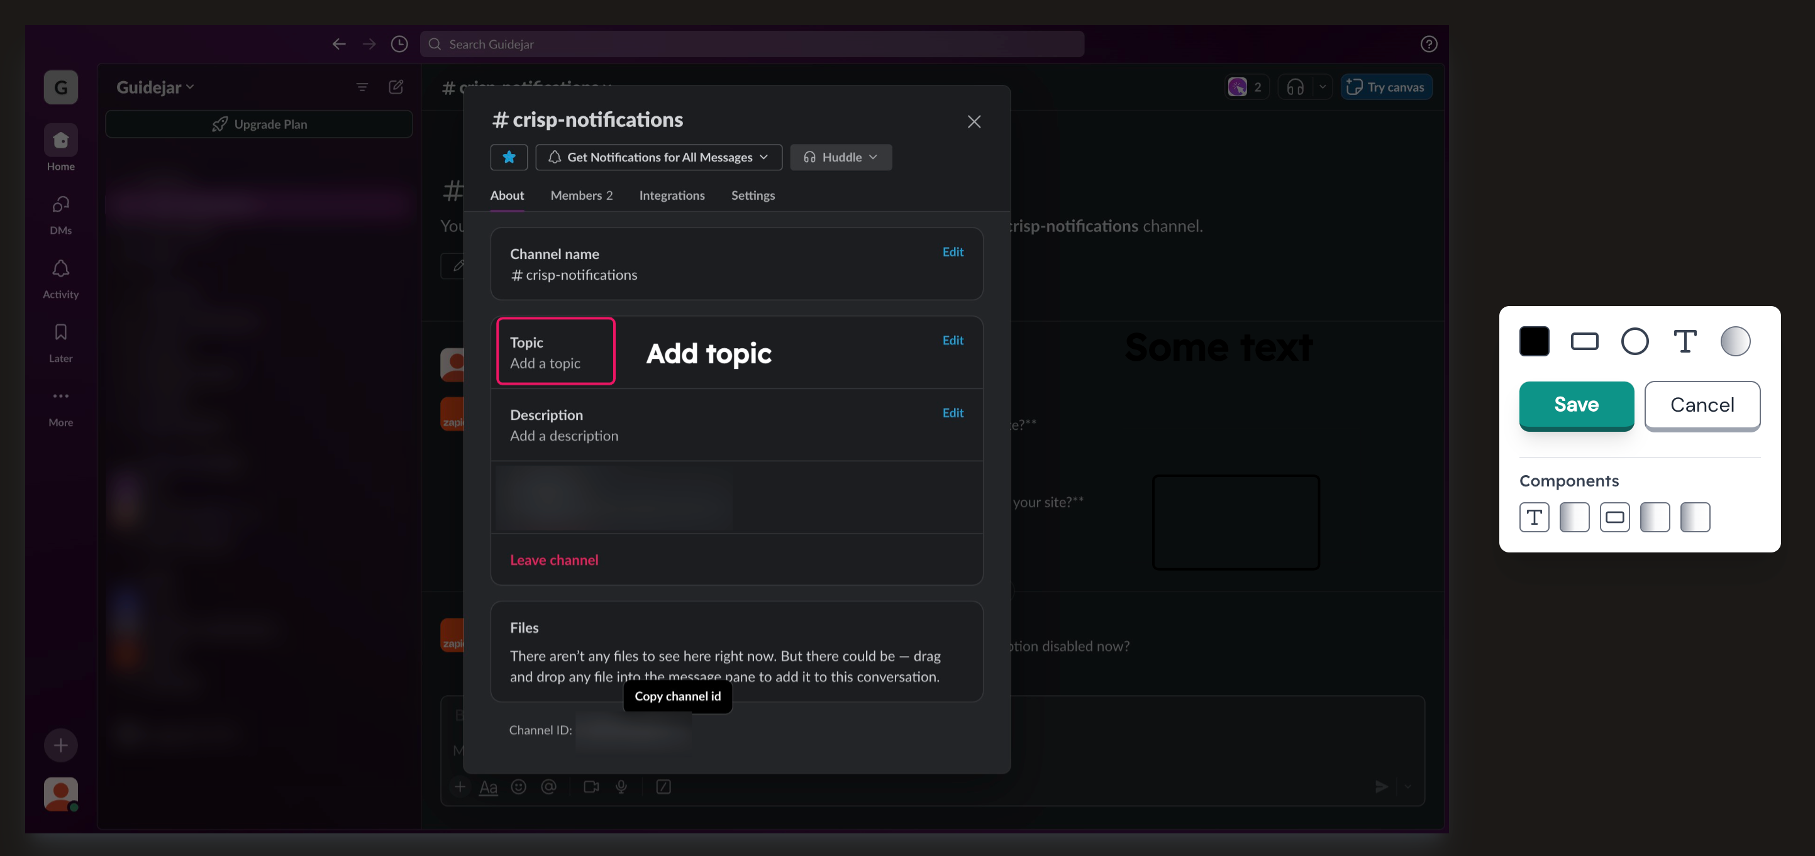Open Later in the sidebar

tap(60, 342)
